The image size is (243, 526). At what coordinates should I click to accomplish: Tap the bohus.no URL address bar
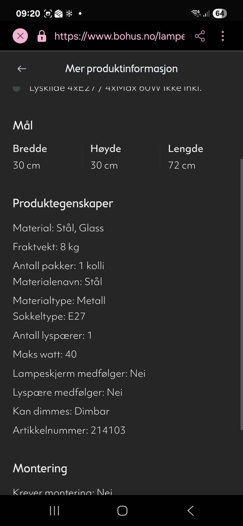119,36
